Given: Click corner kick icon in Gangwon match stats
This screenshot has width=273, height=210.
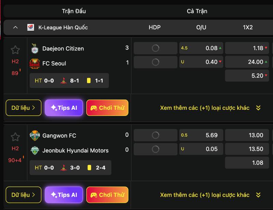Looking at the screenshot, I should coord(63,168).
